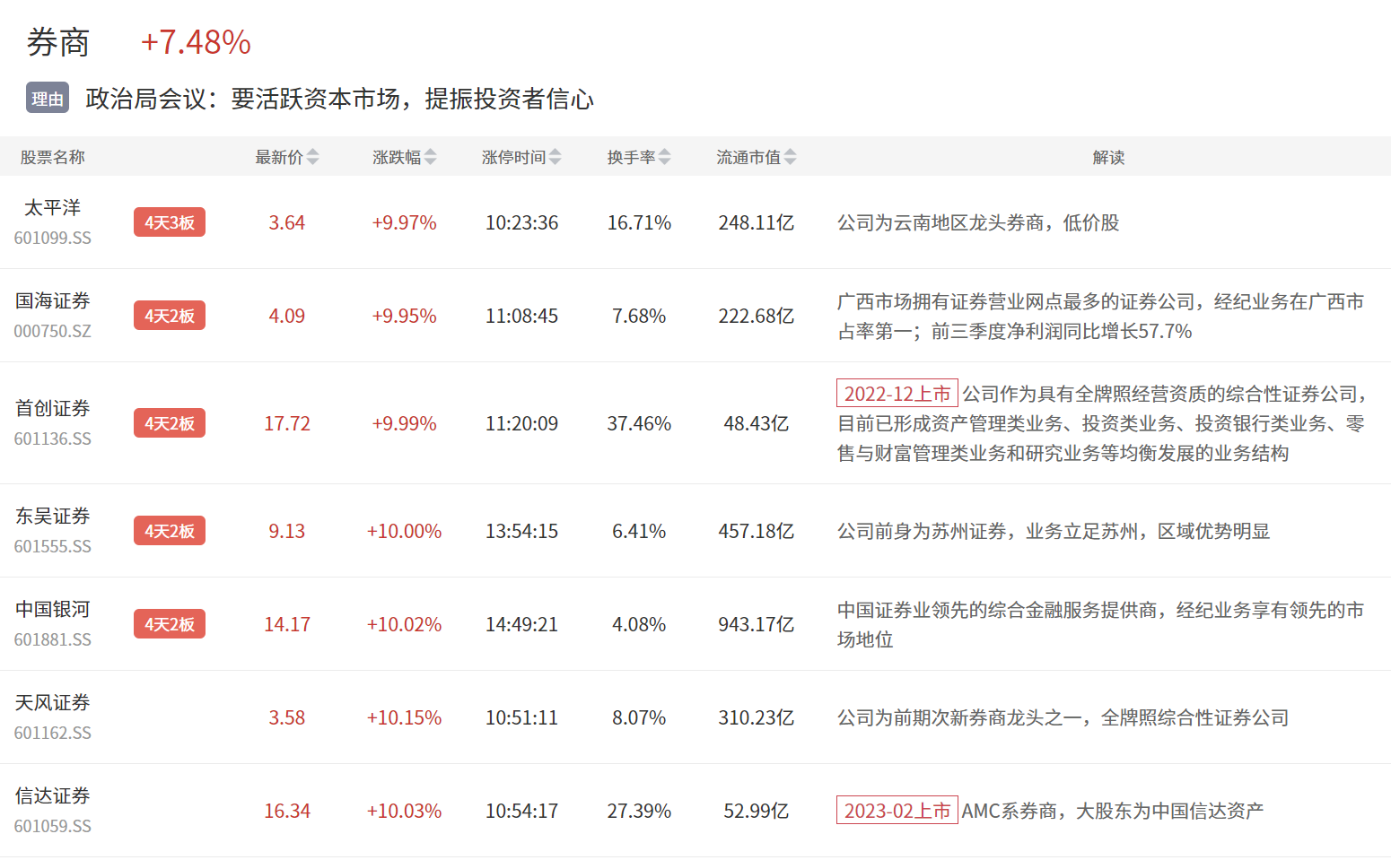Click the 理由 badge
Viewport: 1391px width, 860px height.
tap(48, 99)
